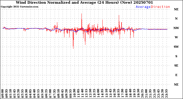The height and width of the screenshot is (99, 183).
Task: Click the chart title text
Action: pos(84,2)
